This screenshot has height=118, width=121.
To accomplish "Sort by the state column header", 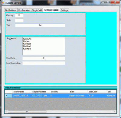I will tap(78, 92).
